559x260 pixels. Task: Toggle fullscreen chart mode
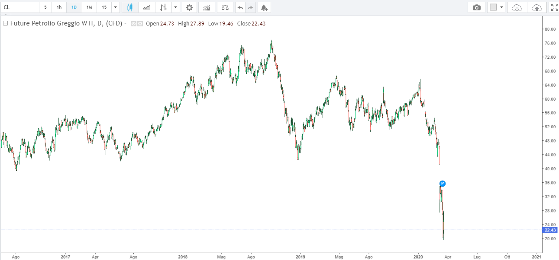554,7
